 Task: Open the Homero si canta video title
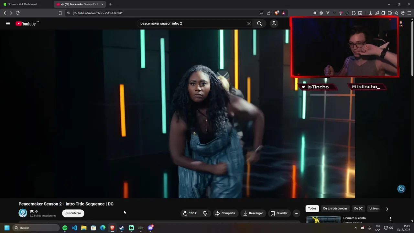354,218
